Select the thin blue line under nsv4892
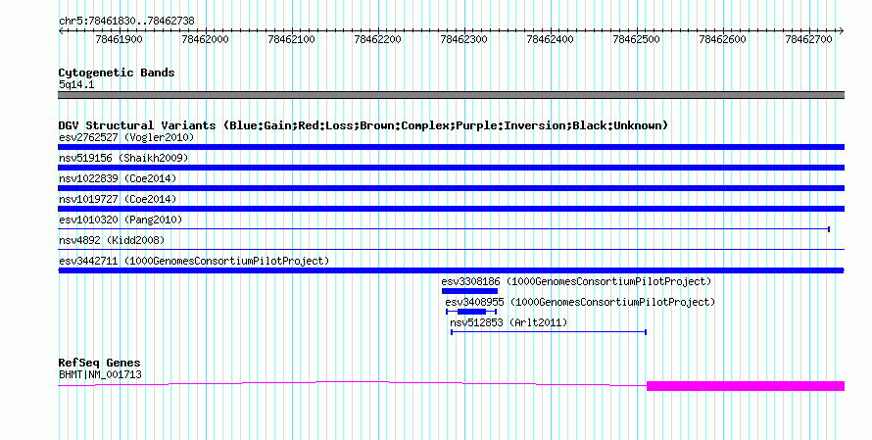This screenshot has width=872, height=440. click(451, 249)
